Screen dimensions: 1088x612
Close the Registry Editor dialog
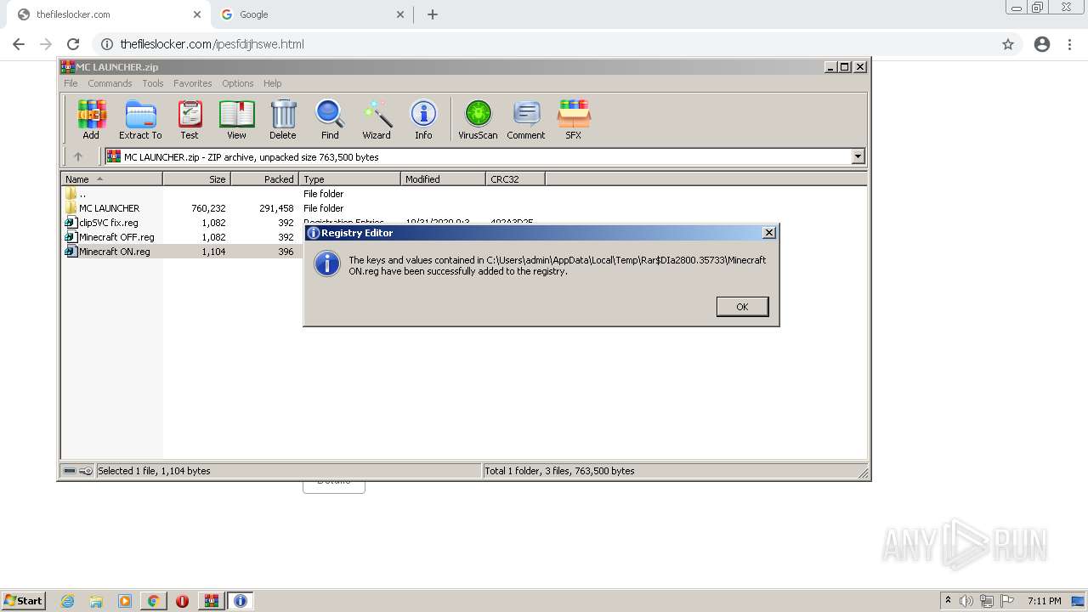pos(769,233)
